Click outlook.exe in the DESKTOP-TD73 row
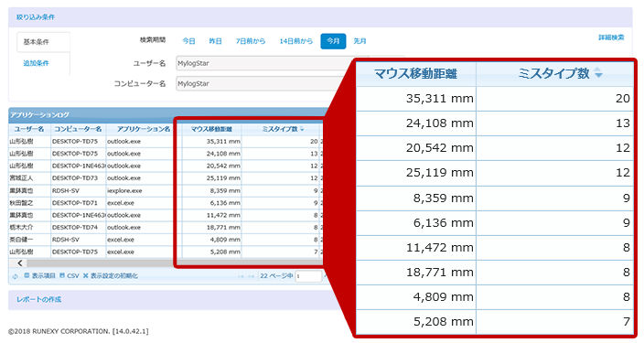The image size is (644, 343). pos(123,178)
